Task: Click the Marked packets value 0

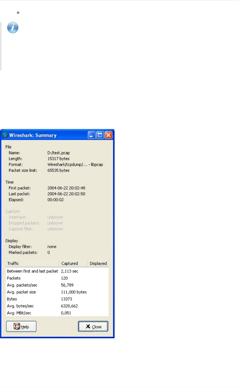Action: [x=49, y=252]
